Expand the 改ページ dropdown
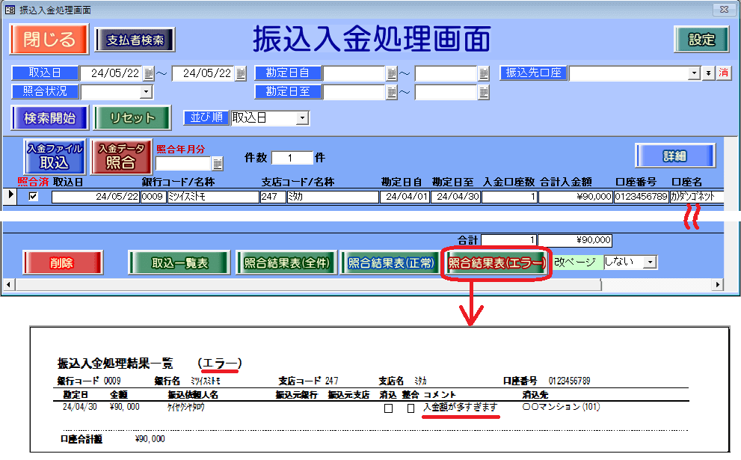The image size is (741, 460). tap(651, 262)
